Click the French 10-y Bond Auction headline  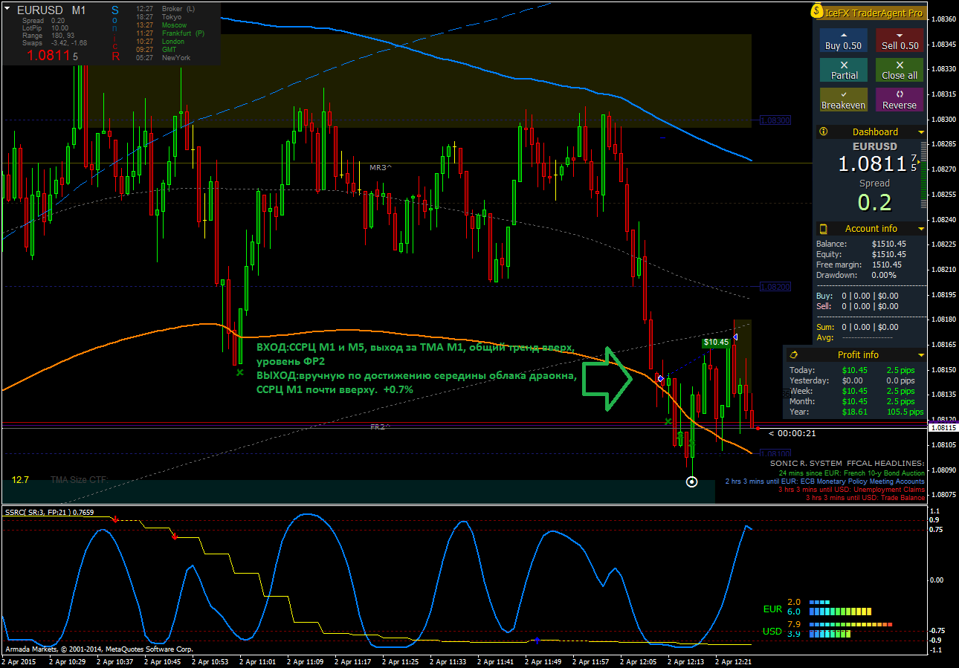851,473
